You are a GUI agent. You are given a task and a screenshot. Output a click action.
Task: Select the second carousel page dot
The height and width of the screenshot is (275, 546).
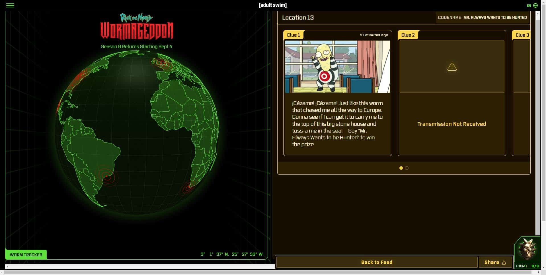pos(407,168)
